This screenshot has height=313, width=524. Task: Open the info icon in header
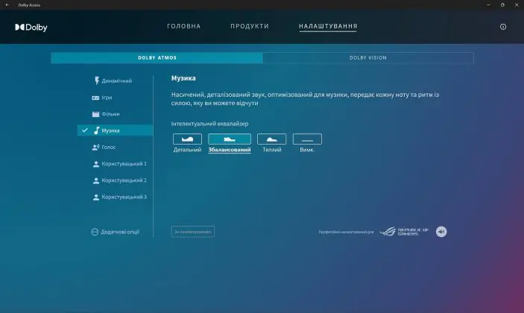pos(503,27)
